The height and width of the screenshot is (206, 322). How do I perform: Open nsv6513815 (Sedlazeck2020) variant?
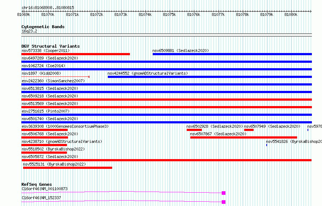(50, 88)
